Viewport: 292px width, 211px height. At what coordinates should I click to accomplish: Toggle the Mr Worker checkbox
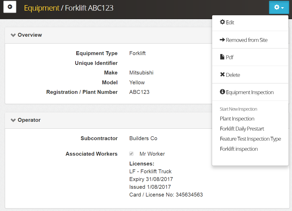tap(132, 154)
